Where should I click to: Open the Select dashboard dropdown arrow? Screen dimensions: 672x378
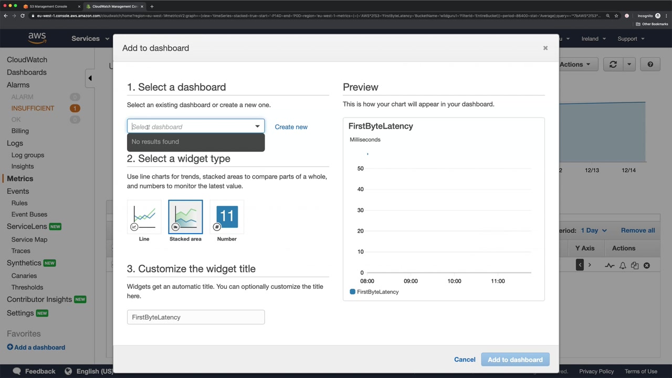click(x=257, y=127)
